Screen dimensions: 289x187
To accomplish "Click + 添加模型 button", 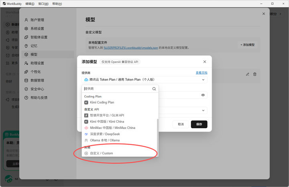I will coord(248,45).
